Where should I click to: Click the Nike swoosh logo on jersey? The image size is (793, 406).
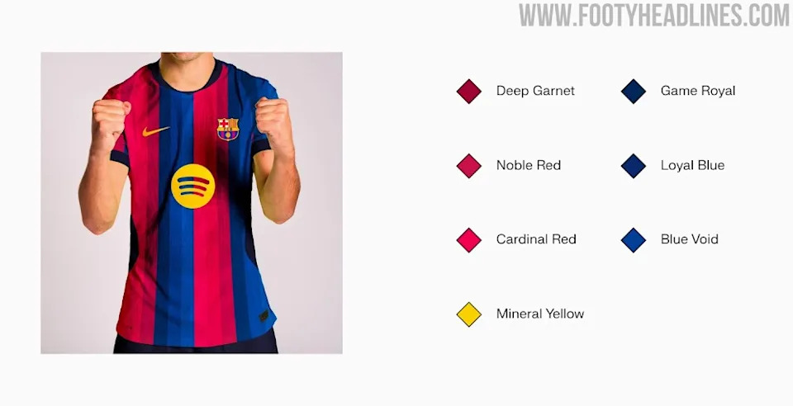(155, 130)
